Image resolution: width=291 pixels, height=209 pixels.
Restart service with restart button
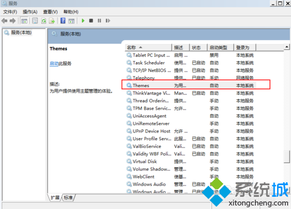coord(108,21)
